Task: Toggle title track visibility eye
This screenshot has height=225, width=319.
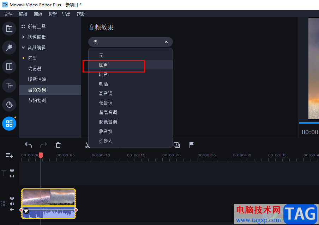Action: click(12, 170)
